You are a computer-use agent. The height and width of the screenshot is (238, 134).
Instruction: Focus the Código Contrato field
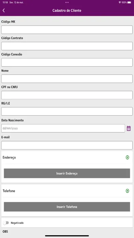click(x=67, y=46)
